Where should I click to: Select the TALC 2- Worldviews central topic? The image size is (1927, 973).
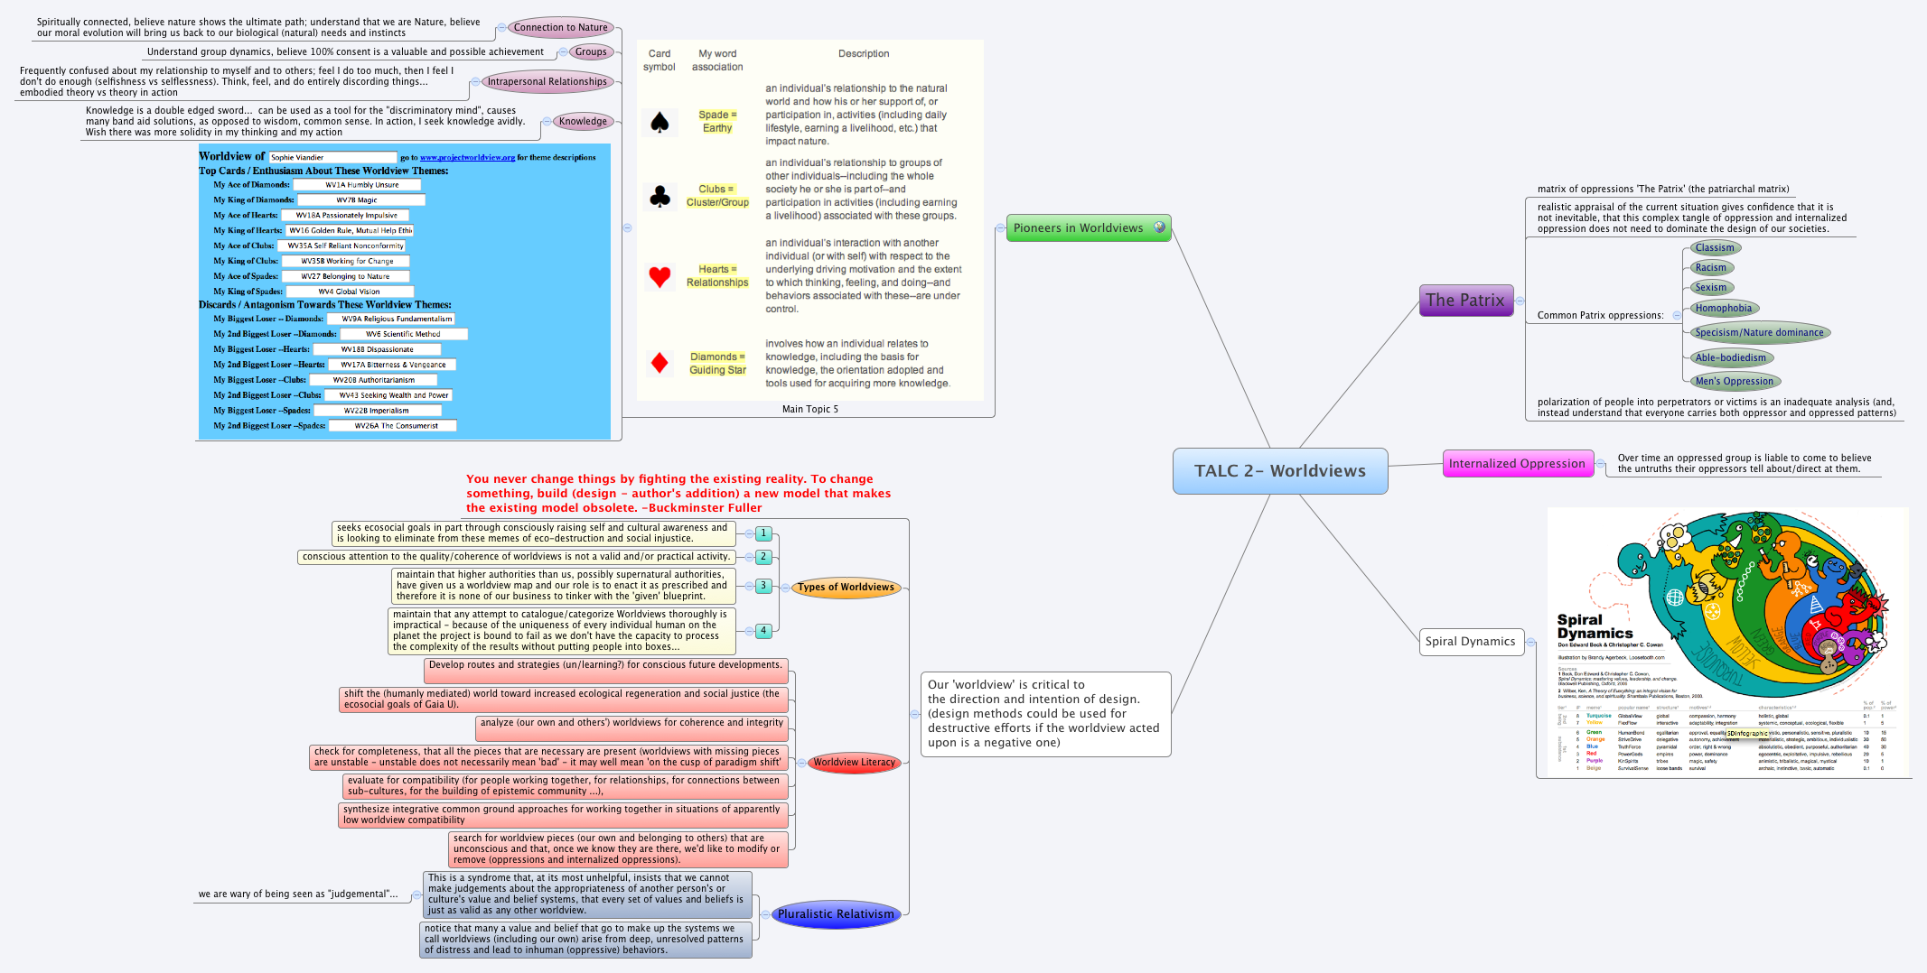(x=1280, y=470)
